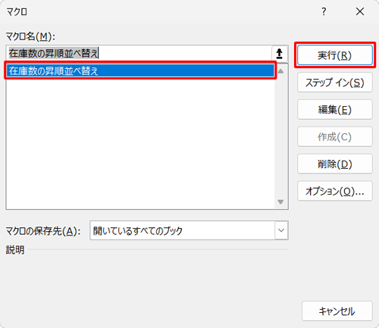Delete the macro using 削除(D)
379x328 pixels.
pyautogui.click(x=335, y=164)
